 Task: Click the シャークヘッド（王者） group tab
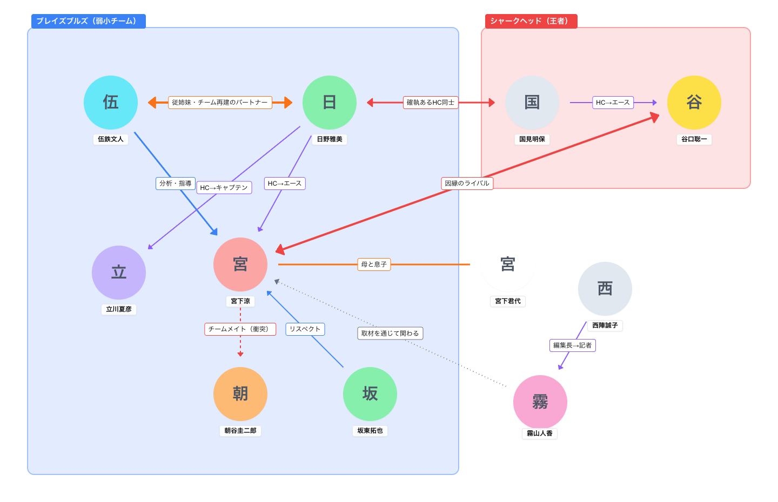tap(531, 21)
